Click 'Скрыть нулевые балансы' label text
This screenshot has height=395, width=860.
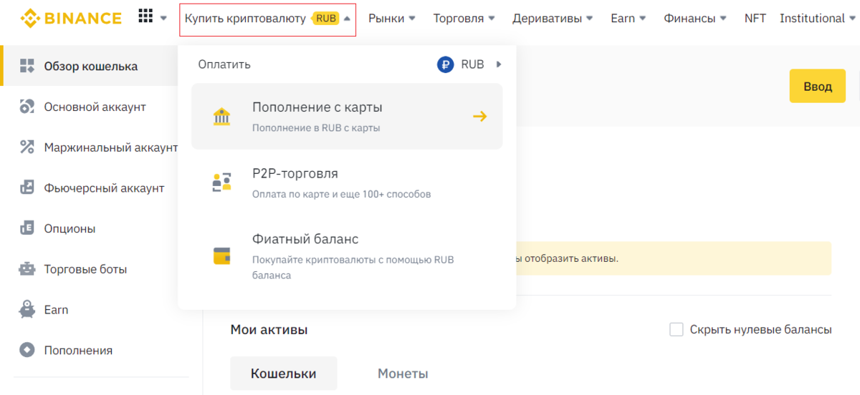(760, 330)
